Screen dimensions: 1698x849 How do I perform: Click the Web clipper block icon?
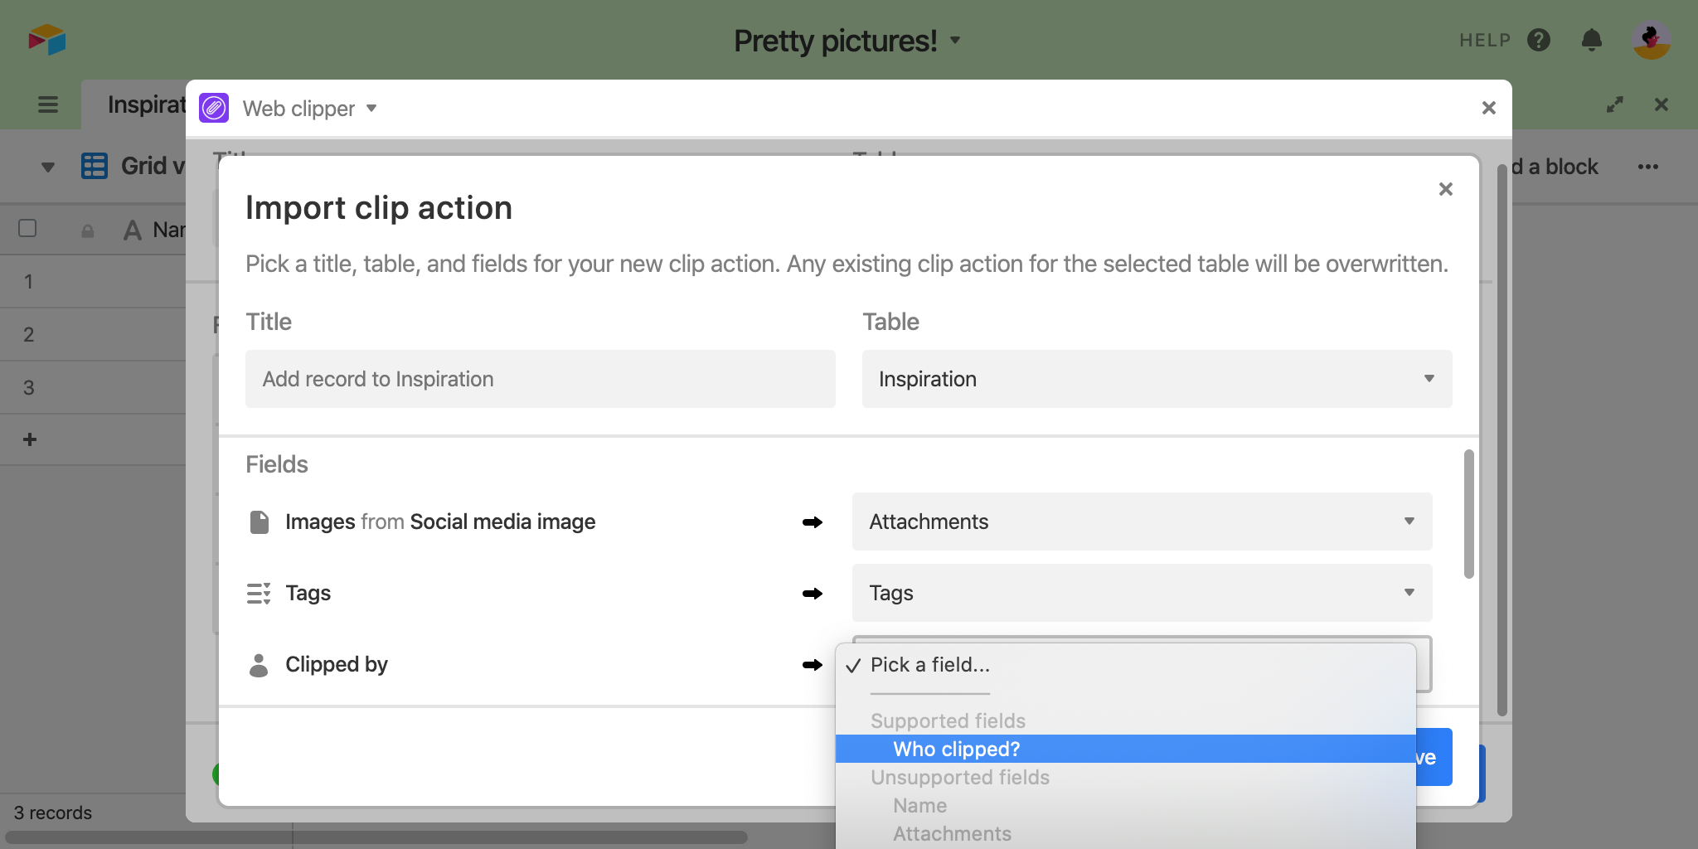pyautogui.click(x=214, y=108)
